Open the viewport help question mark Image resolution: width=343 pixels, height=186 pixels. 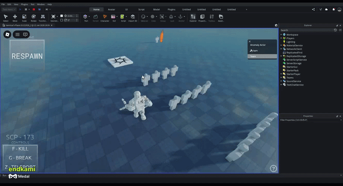point(273,168)
